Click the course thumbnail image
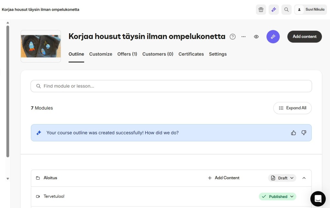The width and height of the screenshot is (330, 208). pyautogui.click(x=41, y=46)
